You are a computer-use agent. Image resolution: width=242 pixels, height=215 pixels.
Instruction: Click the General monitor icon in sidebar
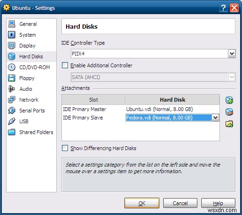pos(12,24)
